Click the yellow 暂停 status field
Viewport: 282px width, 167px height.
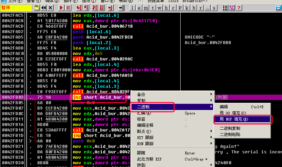tap(16, 8)
